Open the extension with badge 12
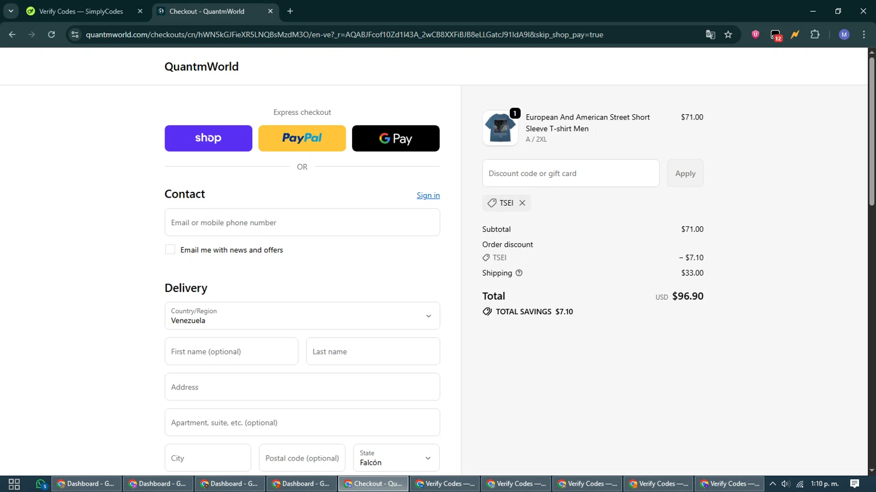 click(776, 35)
